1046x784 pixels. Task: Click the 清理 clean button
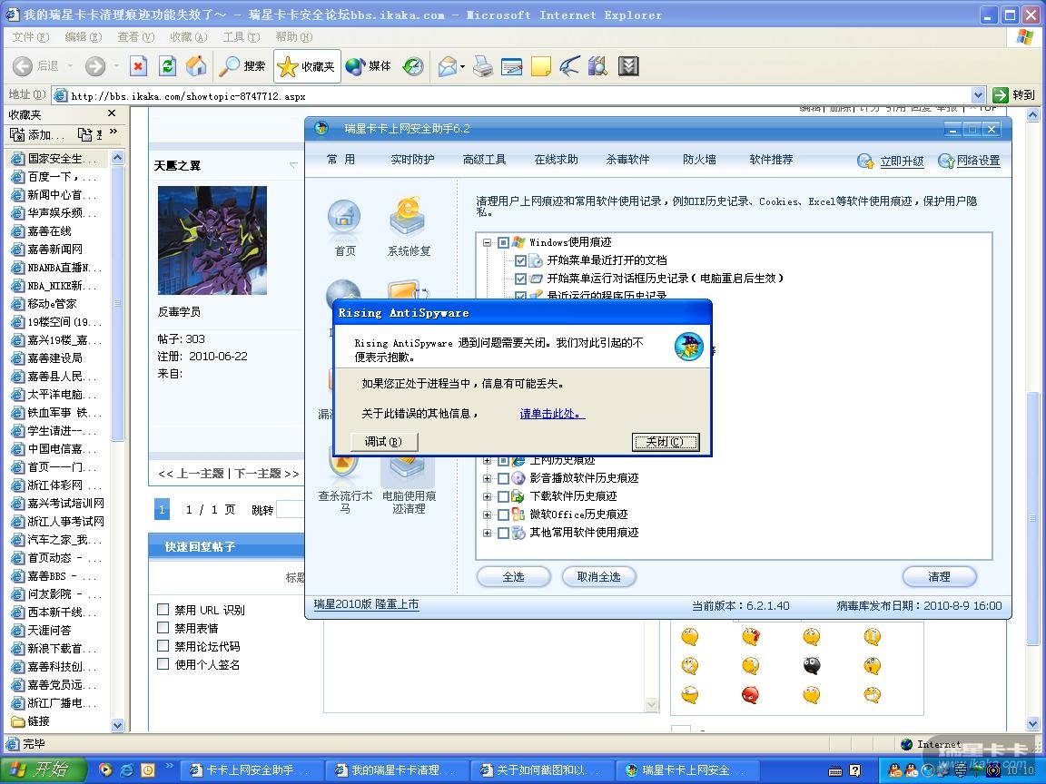(939, 577)
